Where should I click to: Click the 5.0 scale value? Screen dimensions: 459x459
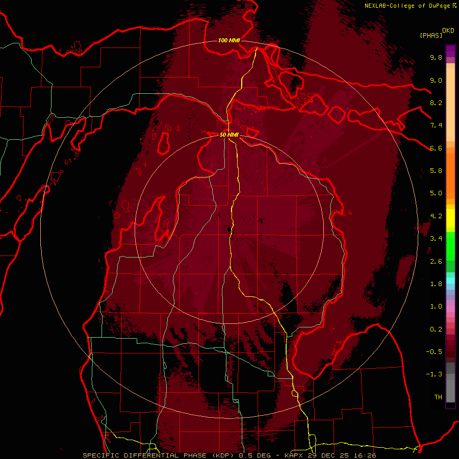(436, 193)
